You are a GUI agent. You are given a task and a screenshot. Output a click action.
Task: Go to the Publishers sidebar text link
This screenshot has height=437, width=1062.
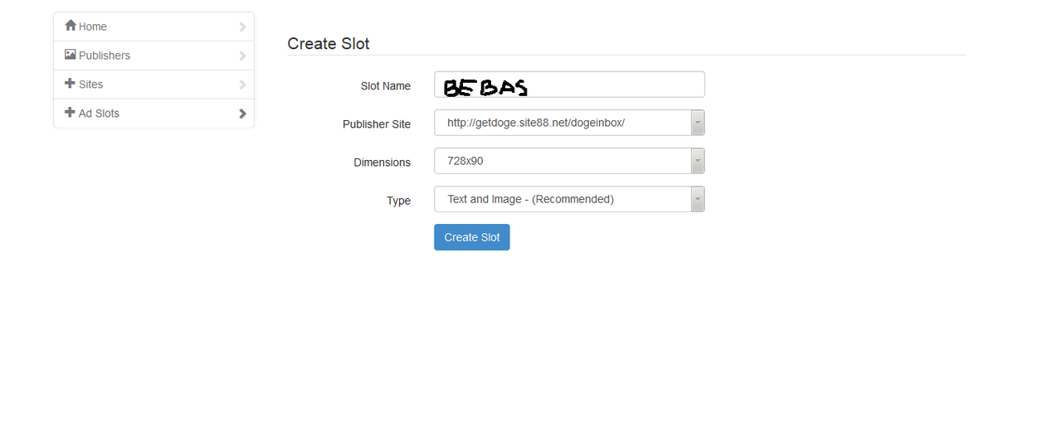(x=105, y=56)
